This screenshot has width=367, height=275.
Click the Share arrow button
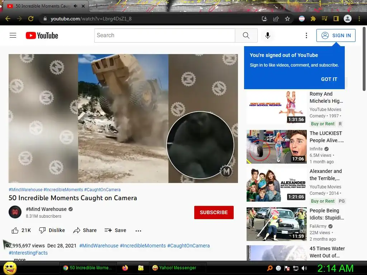click(x=85, y=230)
